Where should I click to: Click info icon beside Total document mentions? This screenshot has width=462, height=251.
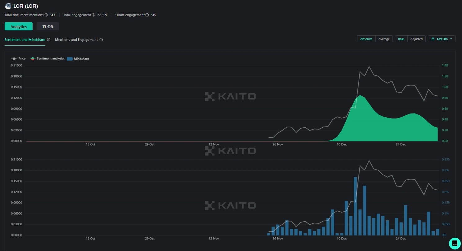(46, 15)
